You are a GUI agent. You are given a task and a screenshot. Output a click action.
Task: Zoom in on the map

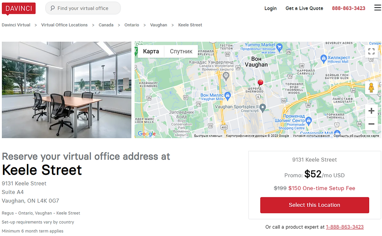pos(371,111)
